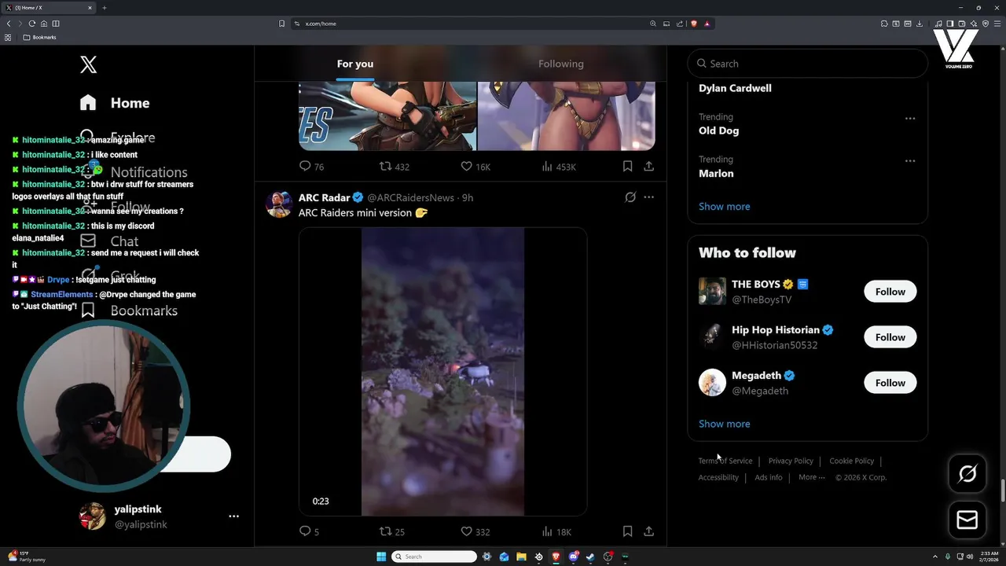Repost the post with 432 reposts
The width and height of the screenshot is (1006, 566).
[x=395, y=167]
